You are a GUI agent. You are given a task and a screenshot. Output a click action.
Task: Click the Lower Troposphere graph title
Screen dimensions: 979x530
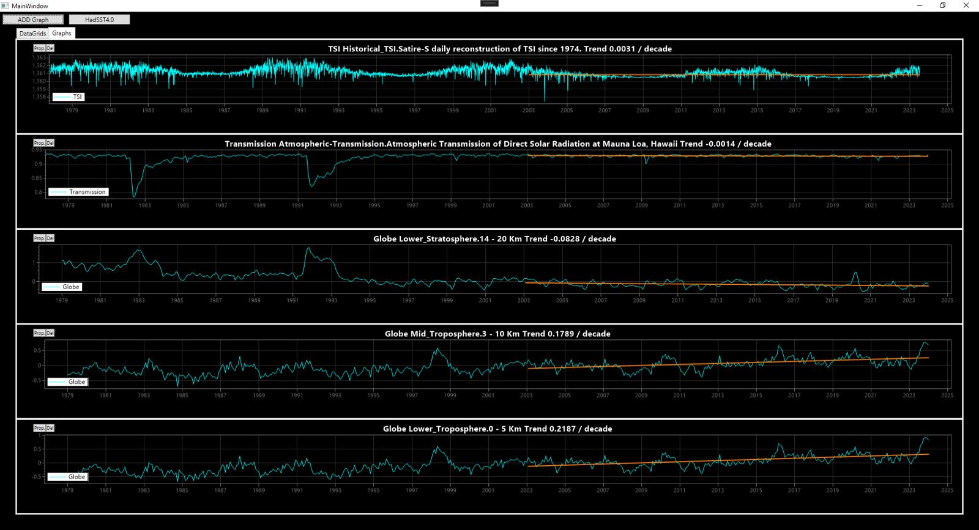coord(497,429)
